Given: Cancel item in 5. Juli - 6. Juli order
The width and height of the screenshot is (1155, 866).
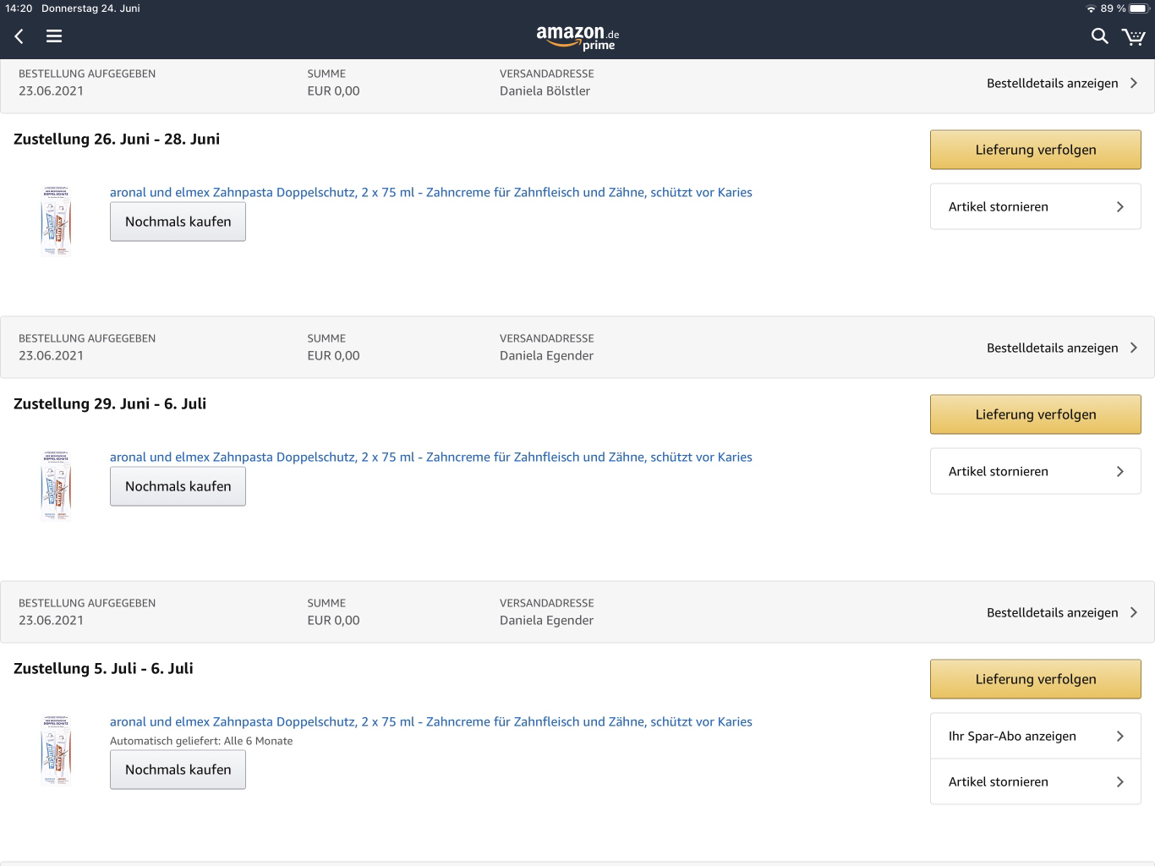Looking at the screenshot, I should click(1036, 781).
